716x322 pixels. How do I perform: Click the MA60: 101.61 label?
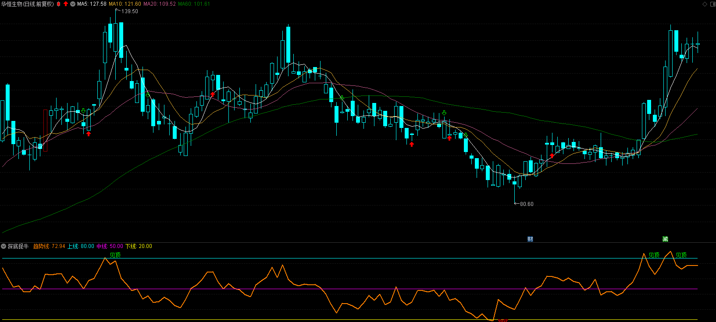click(194, 4)
